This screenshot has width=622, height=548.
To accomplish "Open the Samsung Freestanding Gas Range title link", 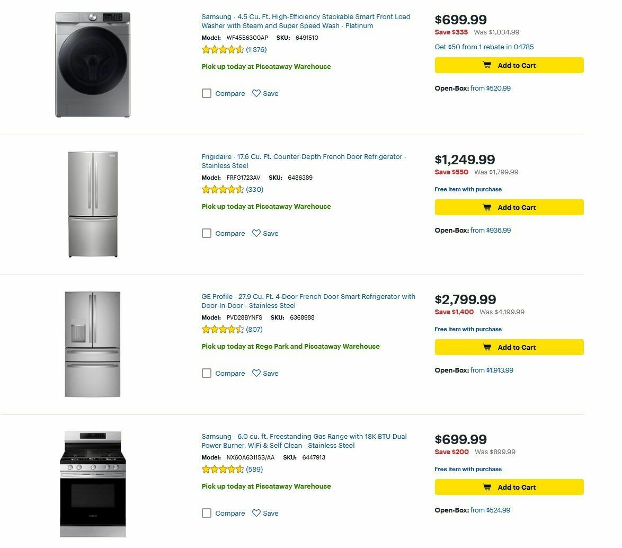I will [304, 441].
